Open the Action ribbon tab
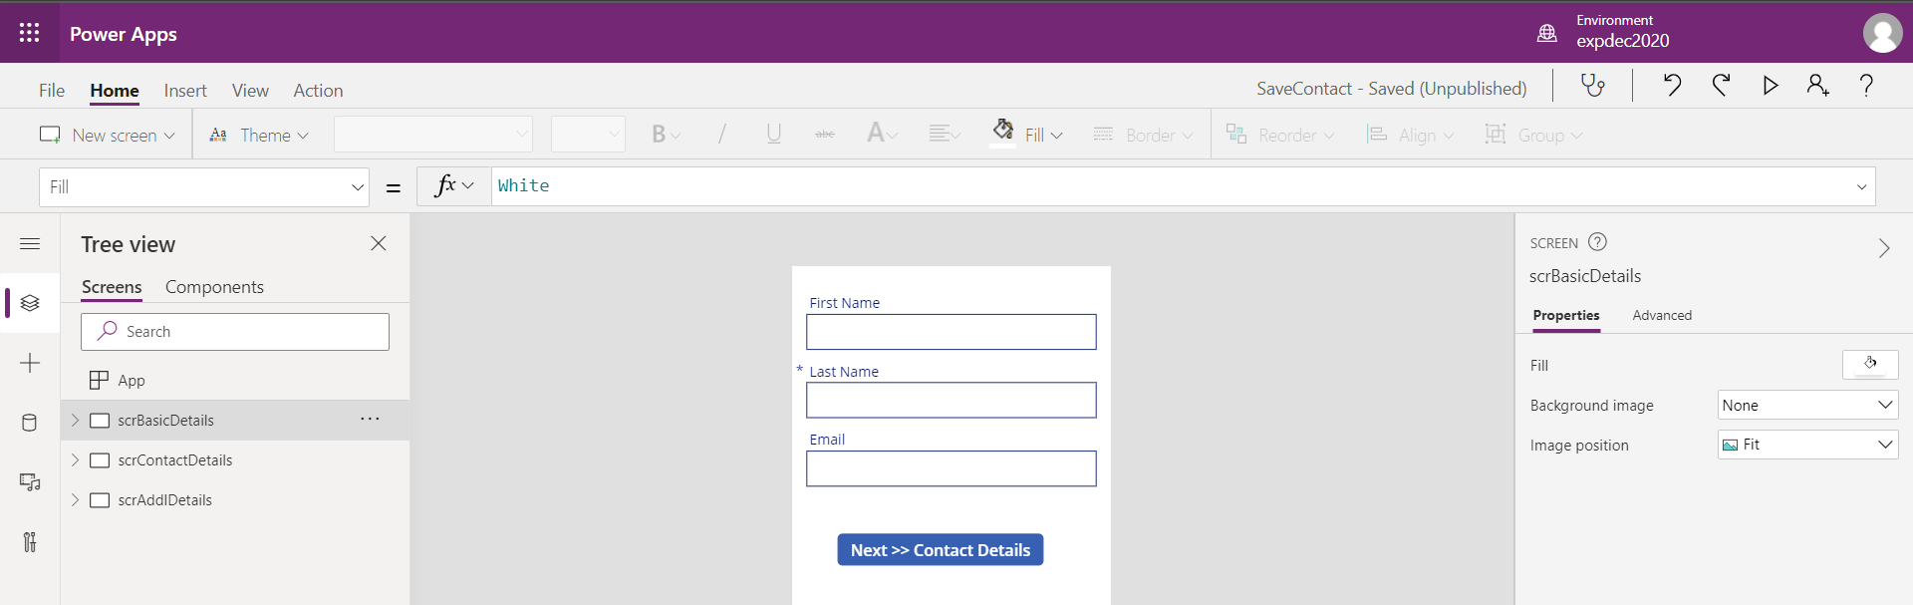Image resolution: width=1913 pixels, height=605 pixels. click(x=318, y=91)
